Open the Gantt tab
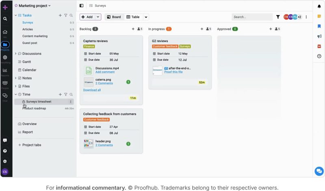 pos(26,62)
